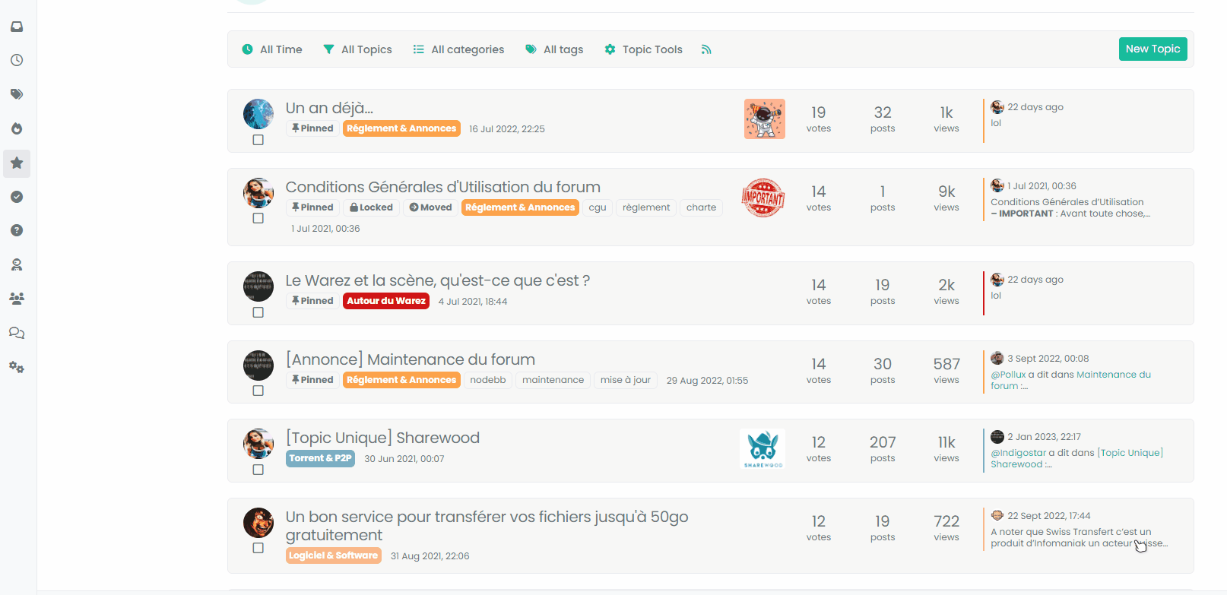Open the All Topics filter menu

(357, 49)
